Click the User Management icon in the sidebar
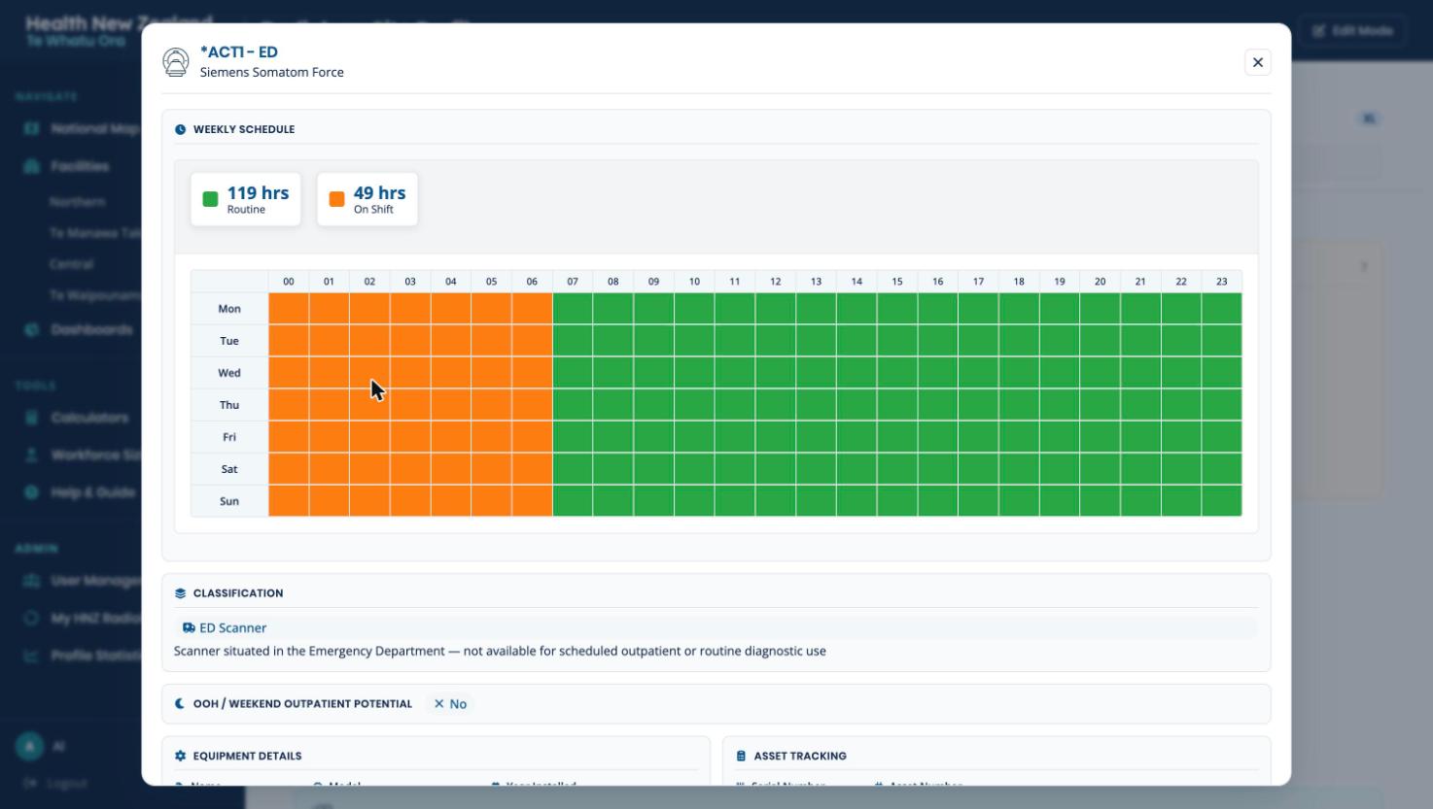The width and height of the screenshot is (1433, 809). (31, 581)
